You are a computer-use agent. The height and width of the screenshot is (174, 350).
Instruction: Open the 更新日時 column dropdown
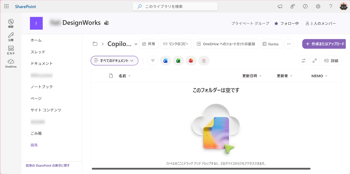point(252,76)
